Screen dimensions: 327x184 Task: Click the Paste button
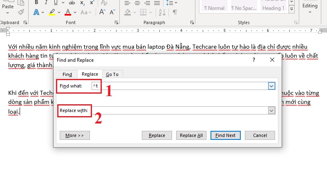pos(8,7)
